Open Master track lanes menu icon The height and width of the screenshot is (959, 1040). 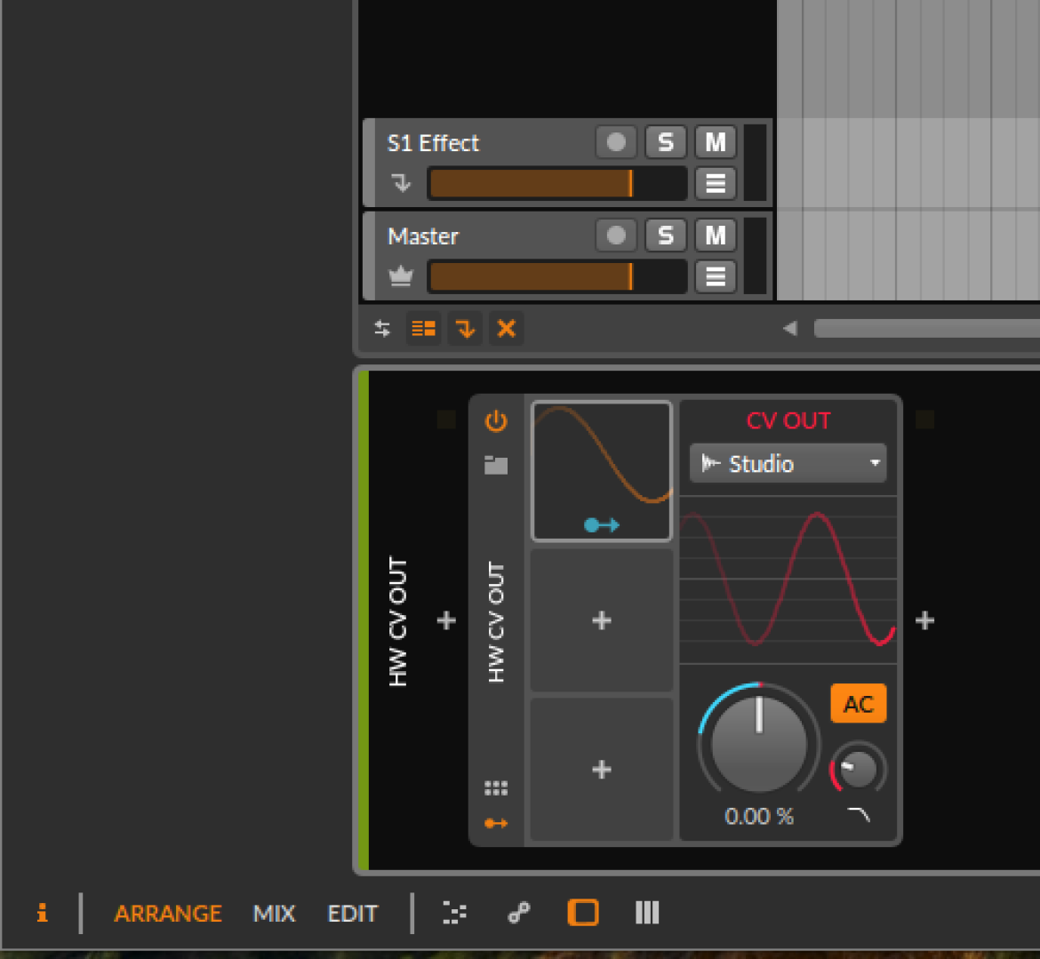coord(715,276)
